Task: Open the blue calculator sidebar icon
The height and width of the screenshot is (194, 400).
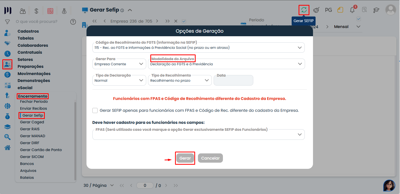Action: pyautogui.click(x=7, y=85)
